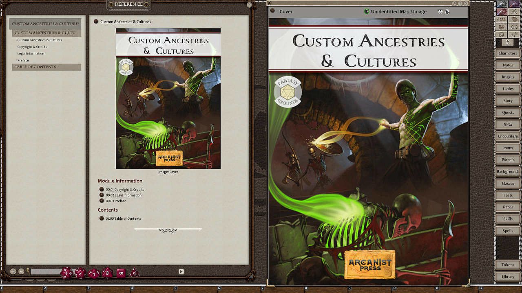Image resolution: width=522 pixels, height=293 pixels.
Task: Pick the d20 die
Action: pos(66,273)
